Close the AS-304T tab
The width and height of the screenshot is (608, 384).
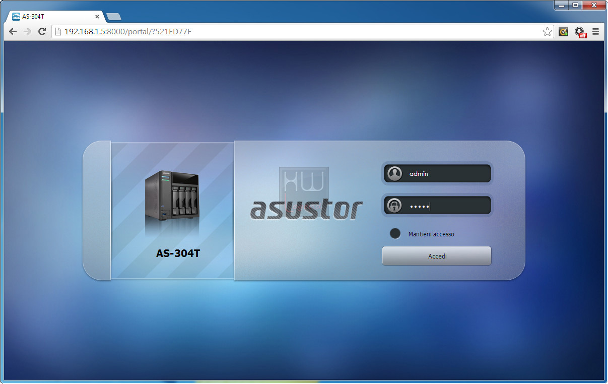[97, 17]
